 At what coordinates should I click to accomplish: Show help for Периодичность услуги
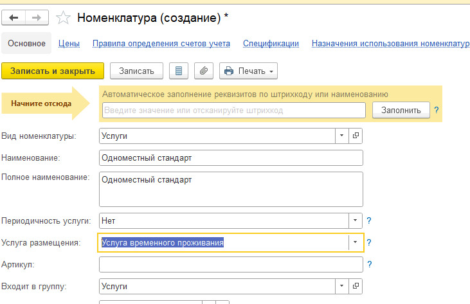tap(369, 220)
